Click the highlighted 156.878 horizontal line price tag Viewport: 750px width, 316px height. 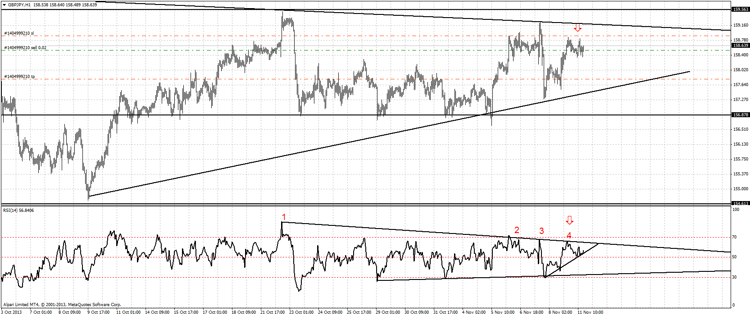pos(741,115)
